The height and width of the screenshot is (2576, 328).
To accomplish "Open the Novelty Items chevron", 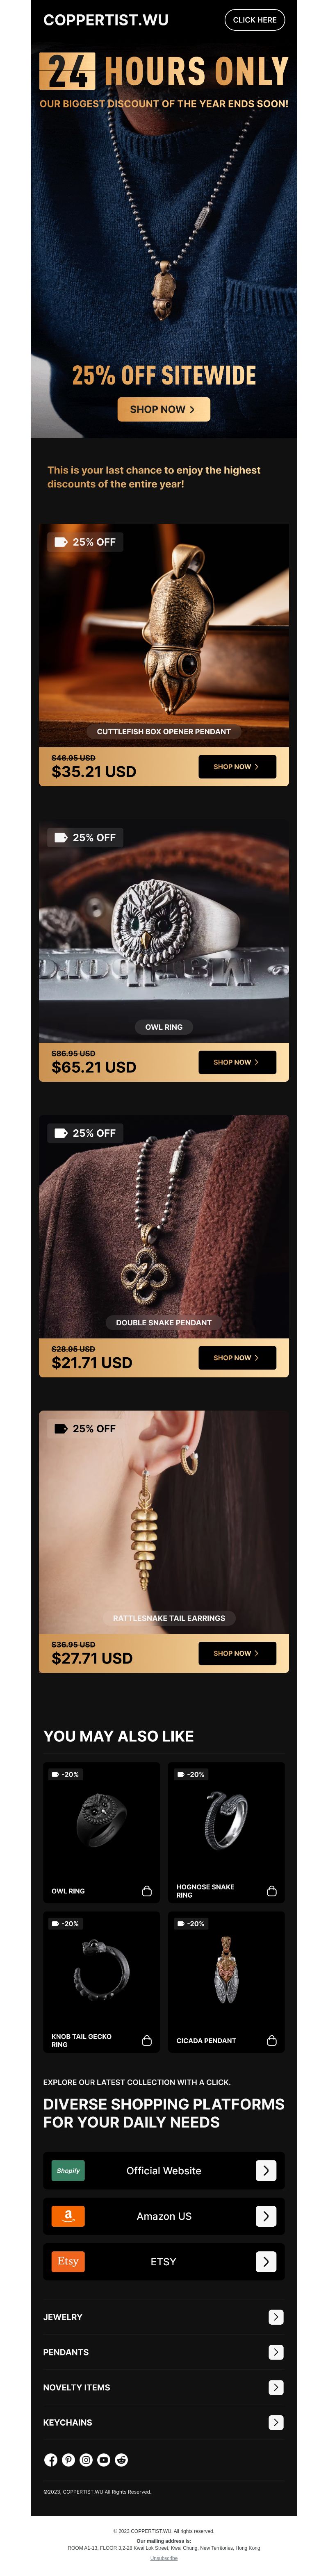I will click(x=276, y=2387).
